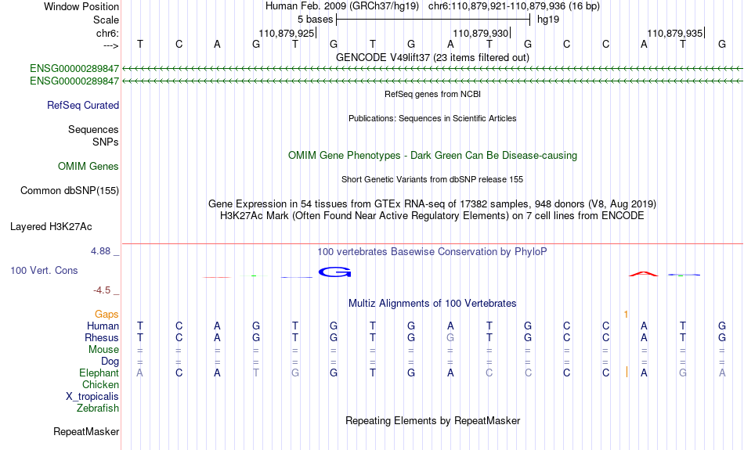
Task: Click 'Publications: Sequences in Scientific Articles' title
Action: pyautogui.click(x=432, y=118)
